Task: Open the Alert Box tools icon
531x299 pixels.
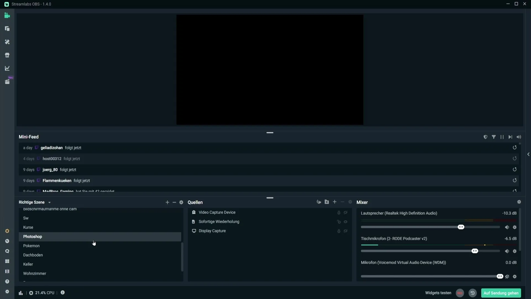Action: point(7,42)
